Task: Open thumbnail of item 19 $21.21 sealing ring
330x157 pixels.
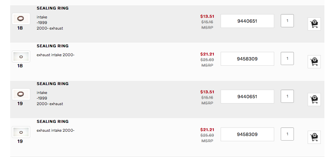Action: point(21,132)
